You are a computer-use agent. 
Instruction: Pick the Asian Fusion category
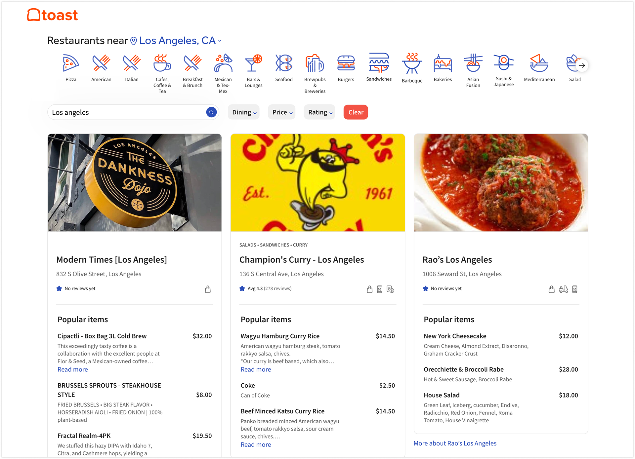click(x=473, y=63)
